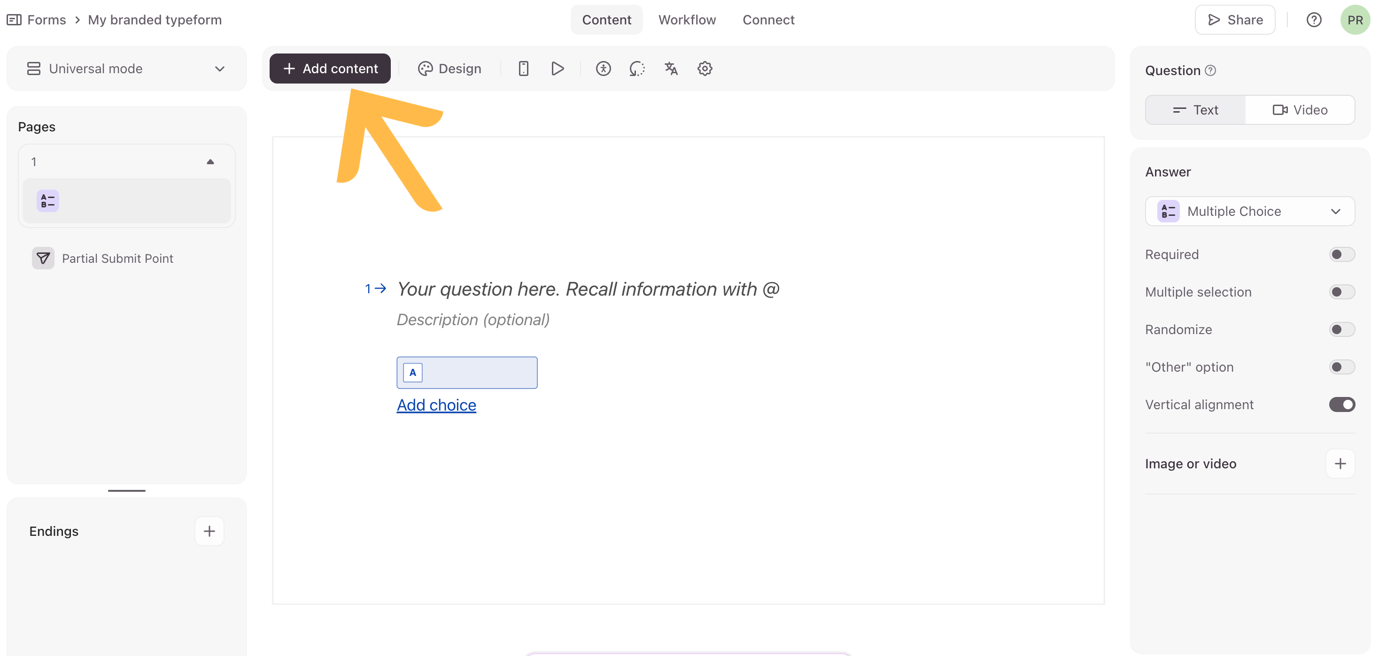Add image or video plus icon
This screenshot has width=1379, height=656.
(x=1340, y=464)
